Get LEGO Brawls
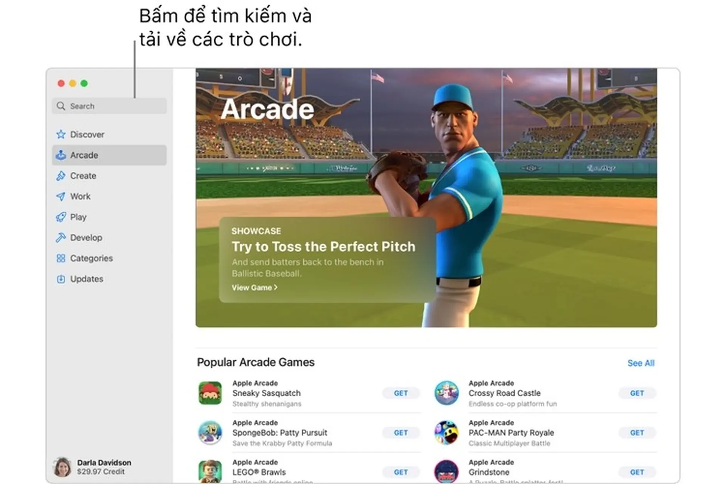This screenshot has width=726, height=484. click(401, 472)
